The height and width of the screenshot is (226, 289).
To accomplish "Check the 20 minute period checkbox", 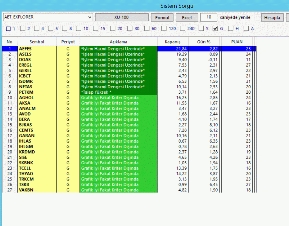I will click(x=113, y=28).
